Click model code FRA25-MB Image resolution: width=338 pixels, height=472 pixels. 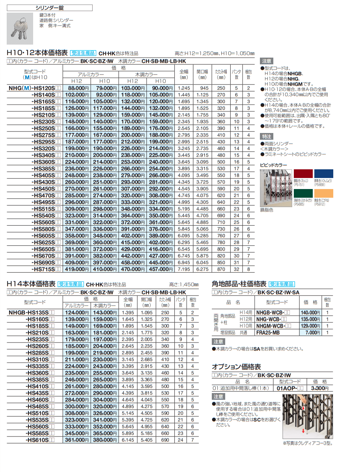(x=268, y=333)
